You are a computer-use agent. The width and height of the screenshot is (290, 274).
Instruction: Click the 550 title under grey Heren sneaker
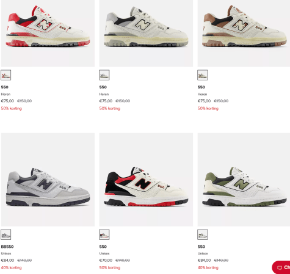pyautogui.click(x=103, y=87)
